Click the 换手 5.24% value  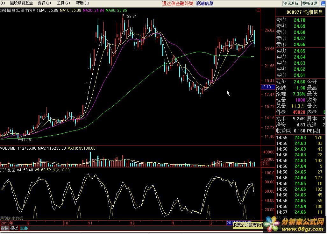tap(299, 119)
